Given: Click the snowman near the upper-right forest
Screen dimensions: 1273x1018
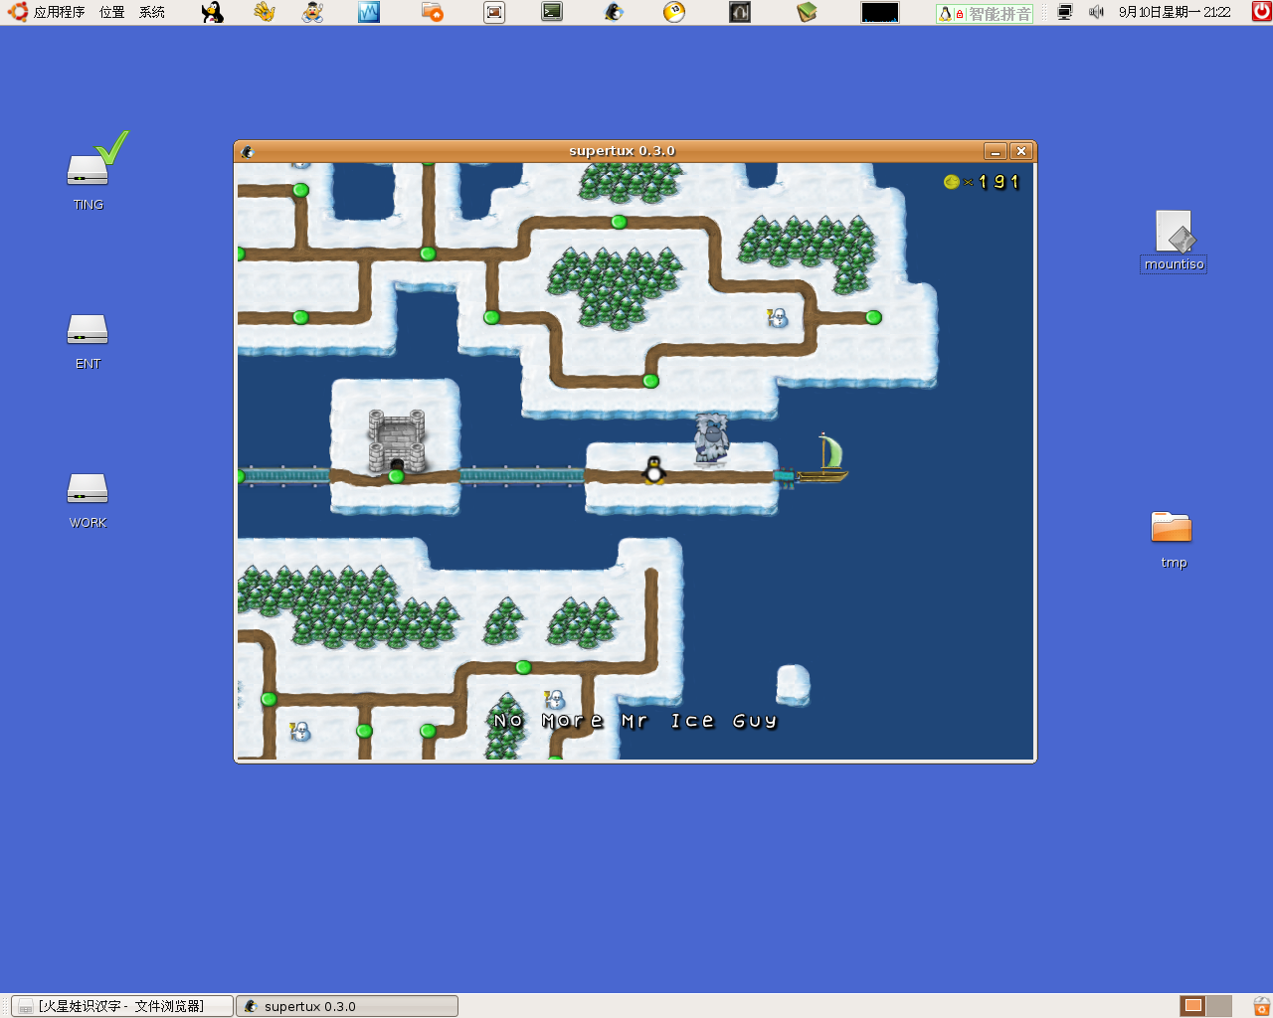Looking at the screenshot, I should click(778, 317).
